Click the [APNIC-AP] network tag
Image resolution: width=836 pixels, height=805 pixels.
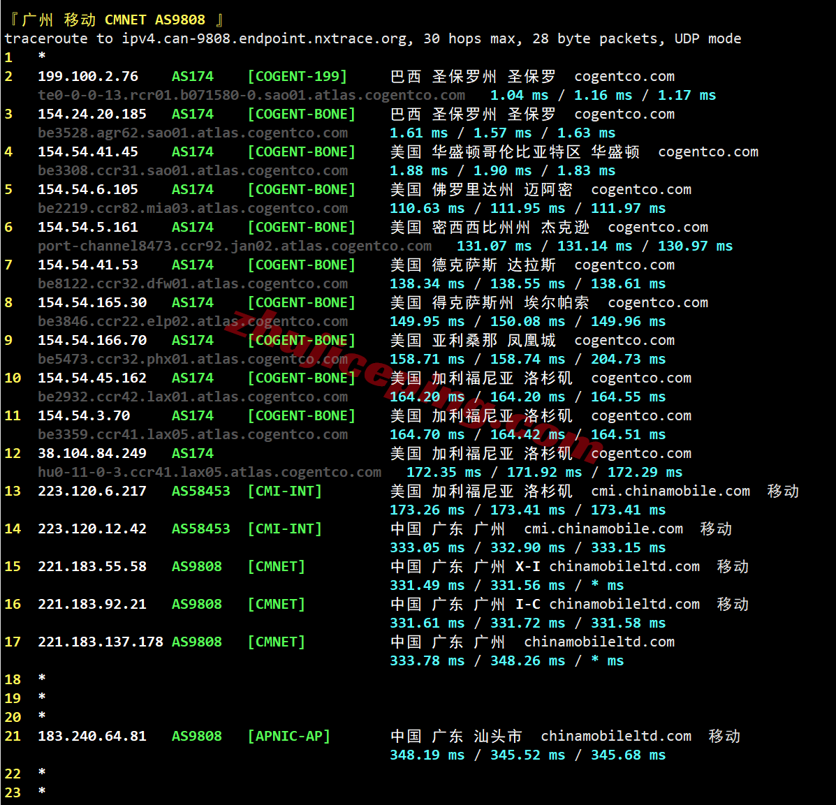[289, 736]
